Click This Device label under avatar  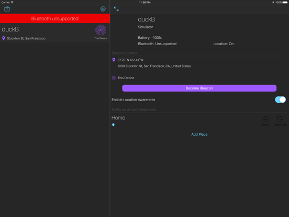coord(101,38)
